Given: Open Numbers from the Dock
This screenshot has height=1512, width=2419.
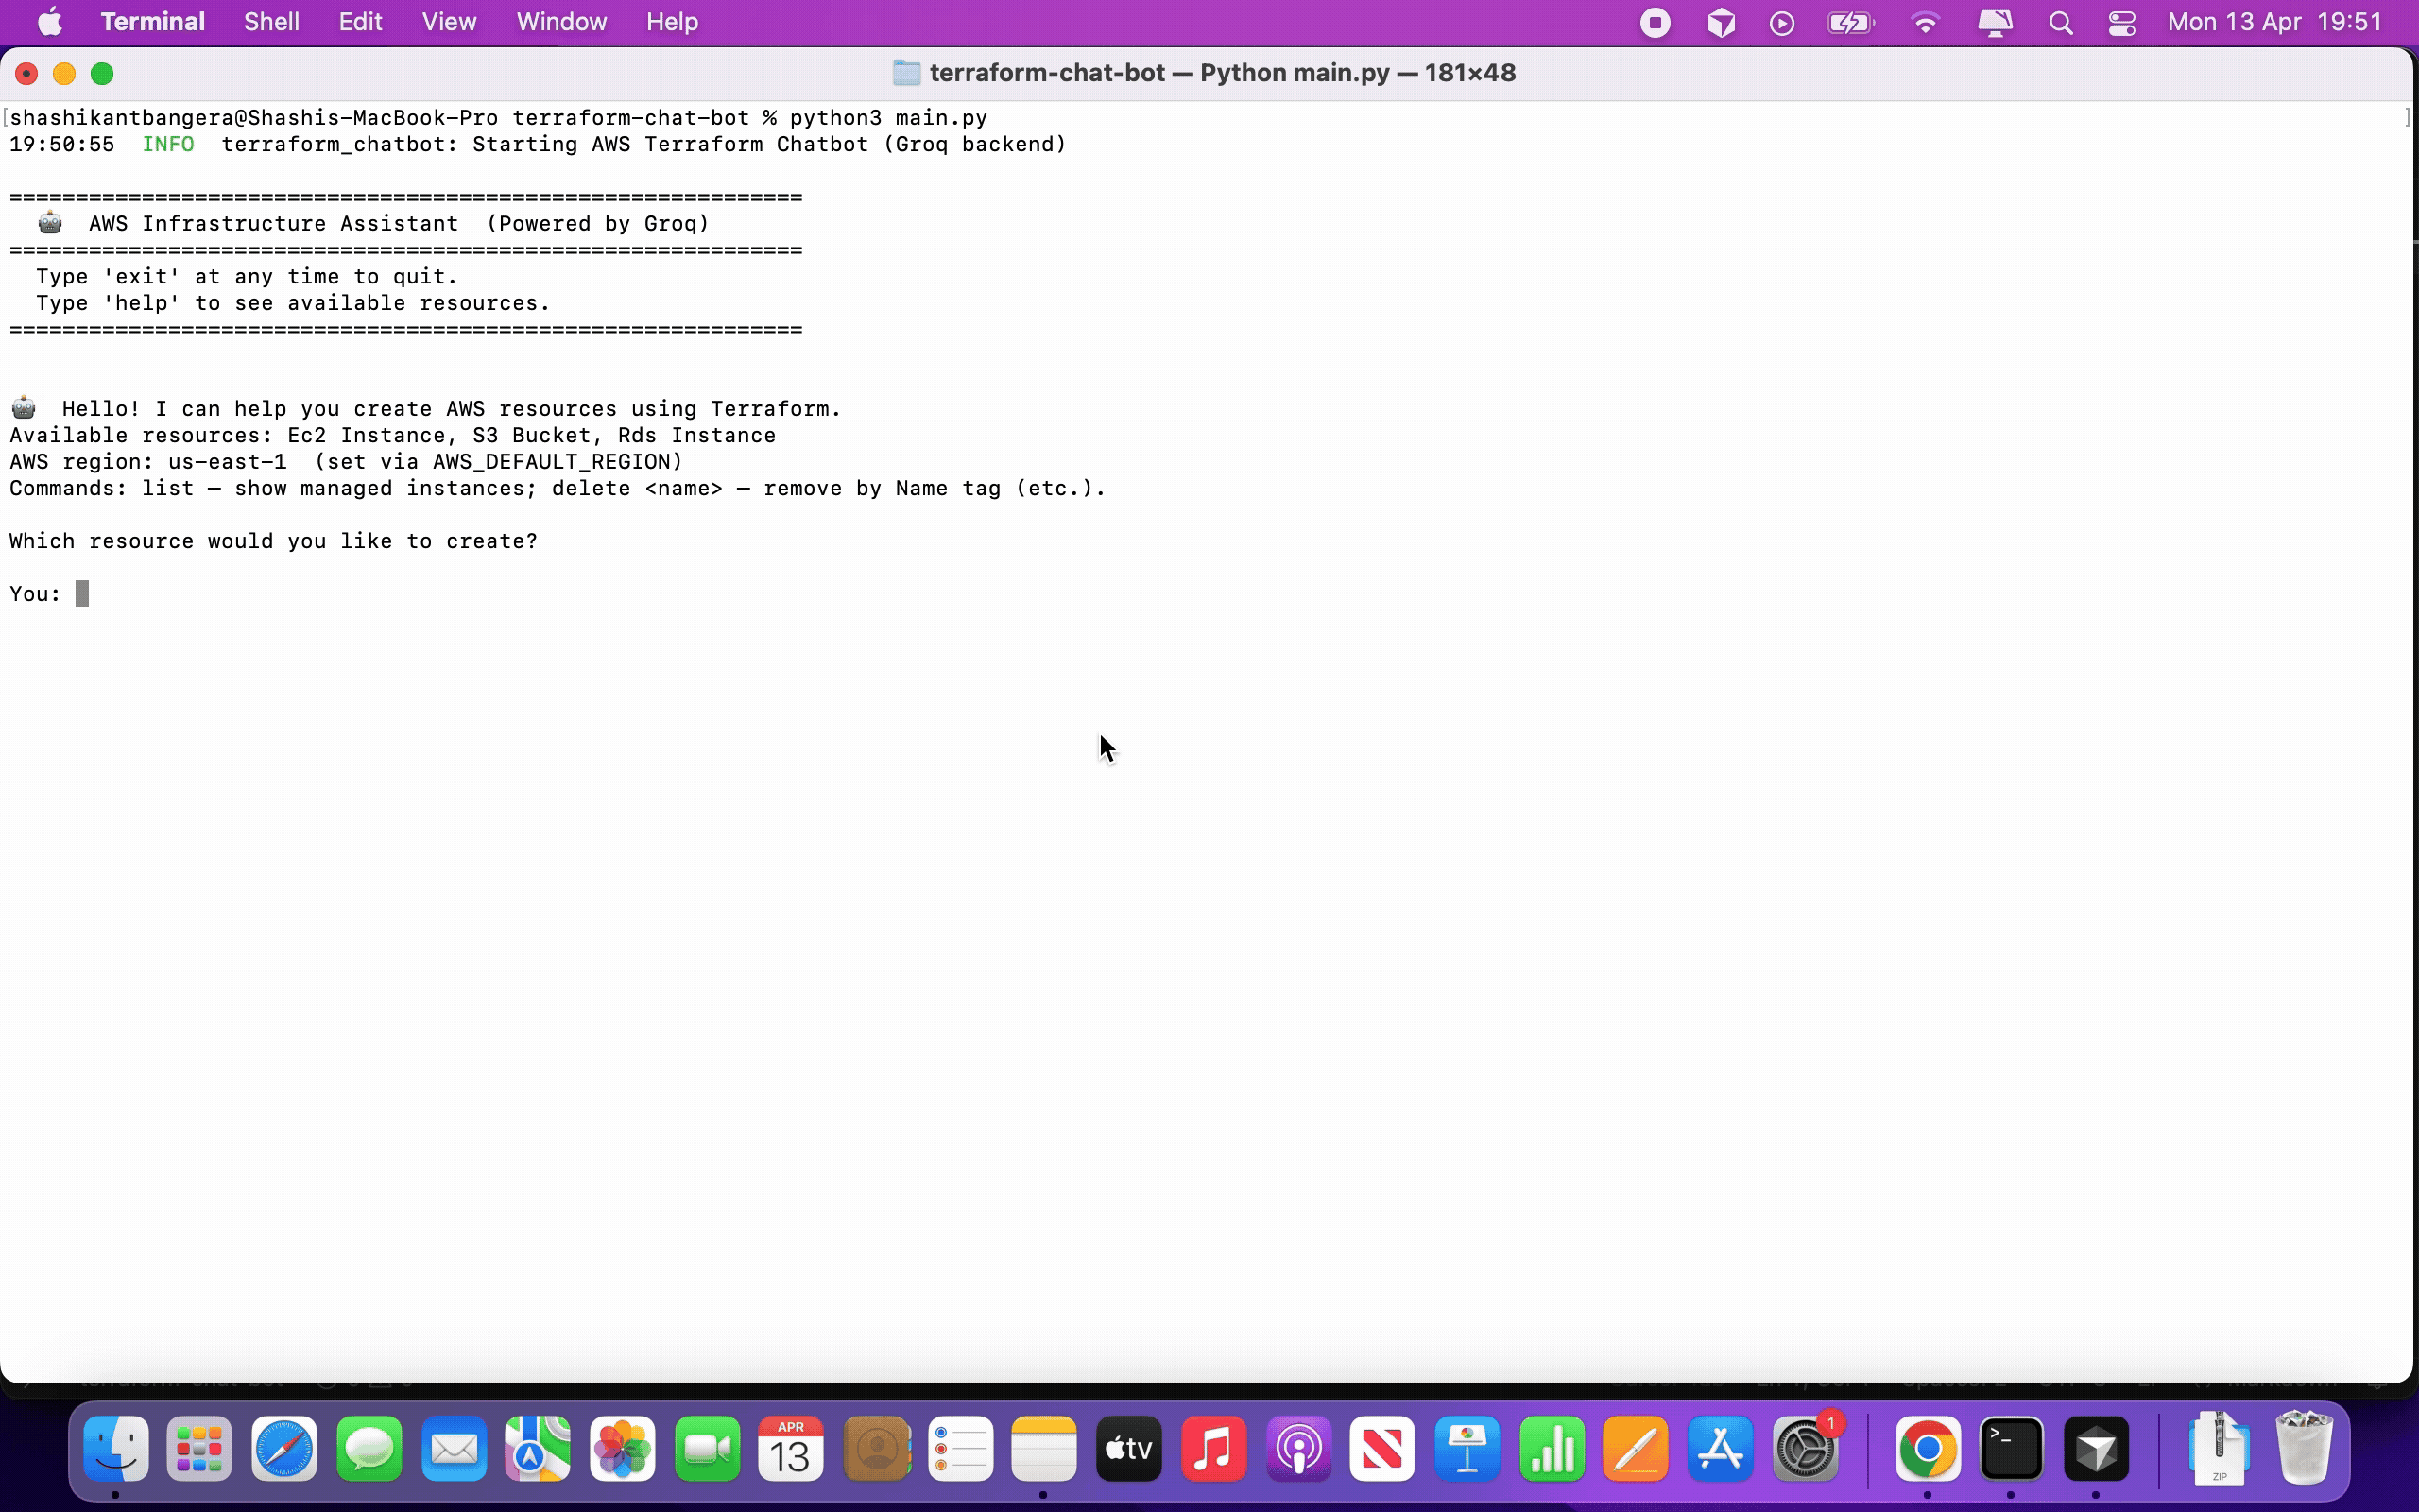Looking at the screenshot, I should [x=1552, y=1448].
